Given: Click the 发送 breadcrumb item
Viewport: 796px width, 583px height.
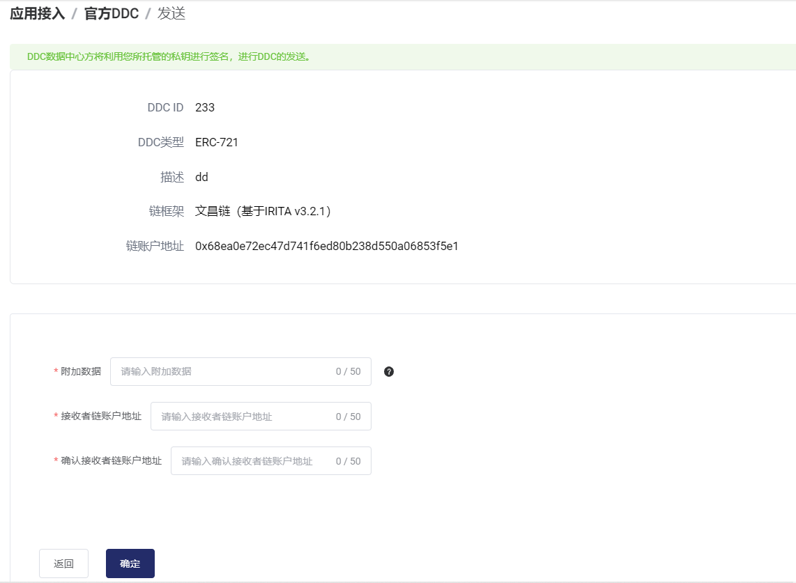Looking at the screenshot, I should (x=171, y=14).
